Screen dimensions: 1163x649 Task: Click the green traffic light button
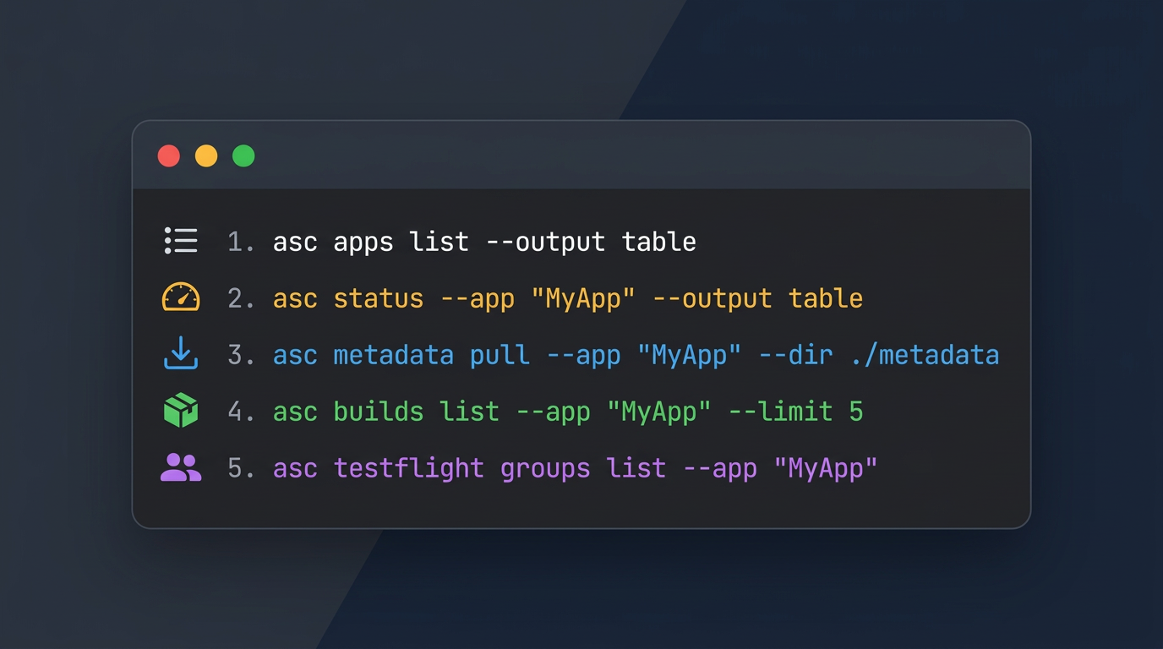[243, 155]
